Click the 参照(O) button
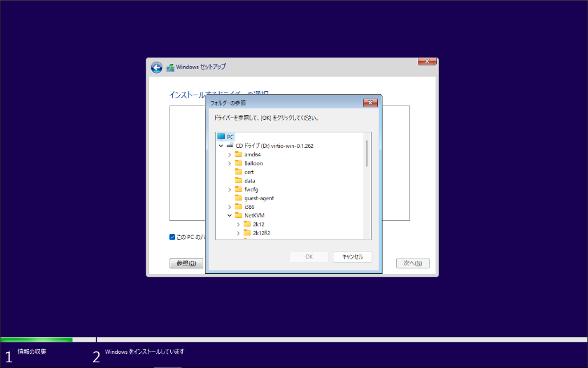 click(x=186, y=263)
